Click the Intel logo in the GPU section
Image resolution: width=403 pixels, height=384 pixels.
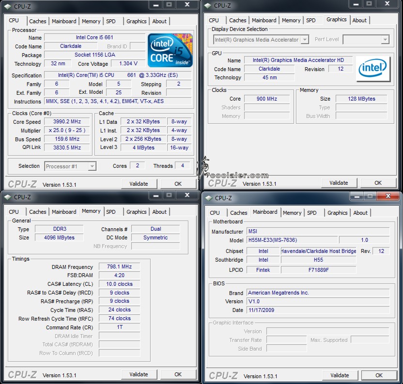[372, 68]
